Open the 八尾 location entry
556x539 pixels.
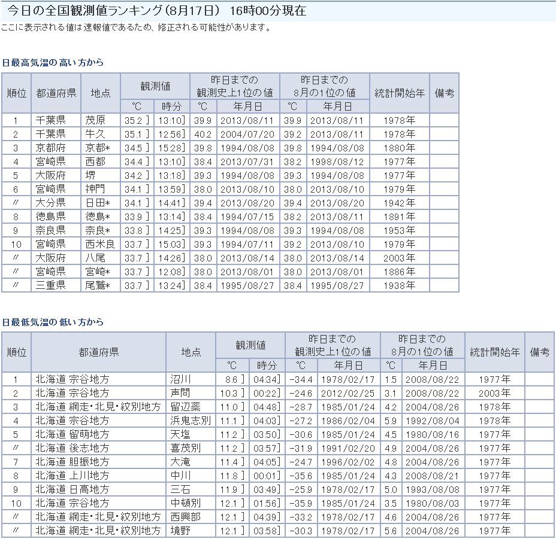(x=95, y=258)
